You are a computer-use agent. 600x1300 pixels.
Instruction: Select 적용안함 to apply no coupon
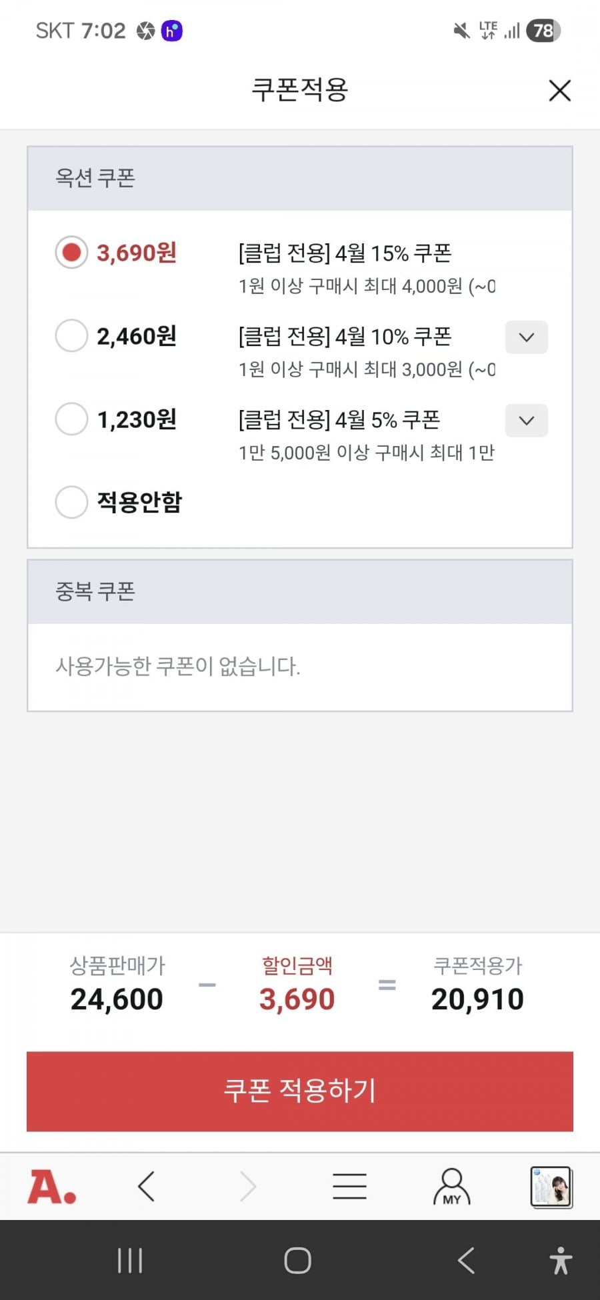tap(71, 502)
